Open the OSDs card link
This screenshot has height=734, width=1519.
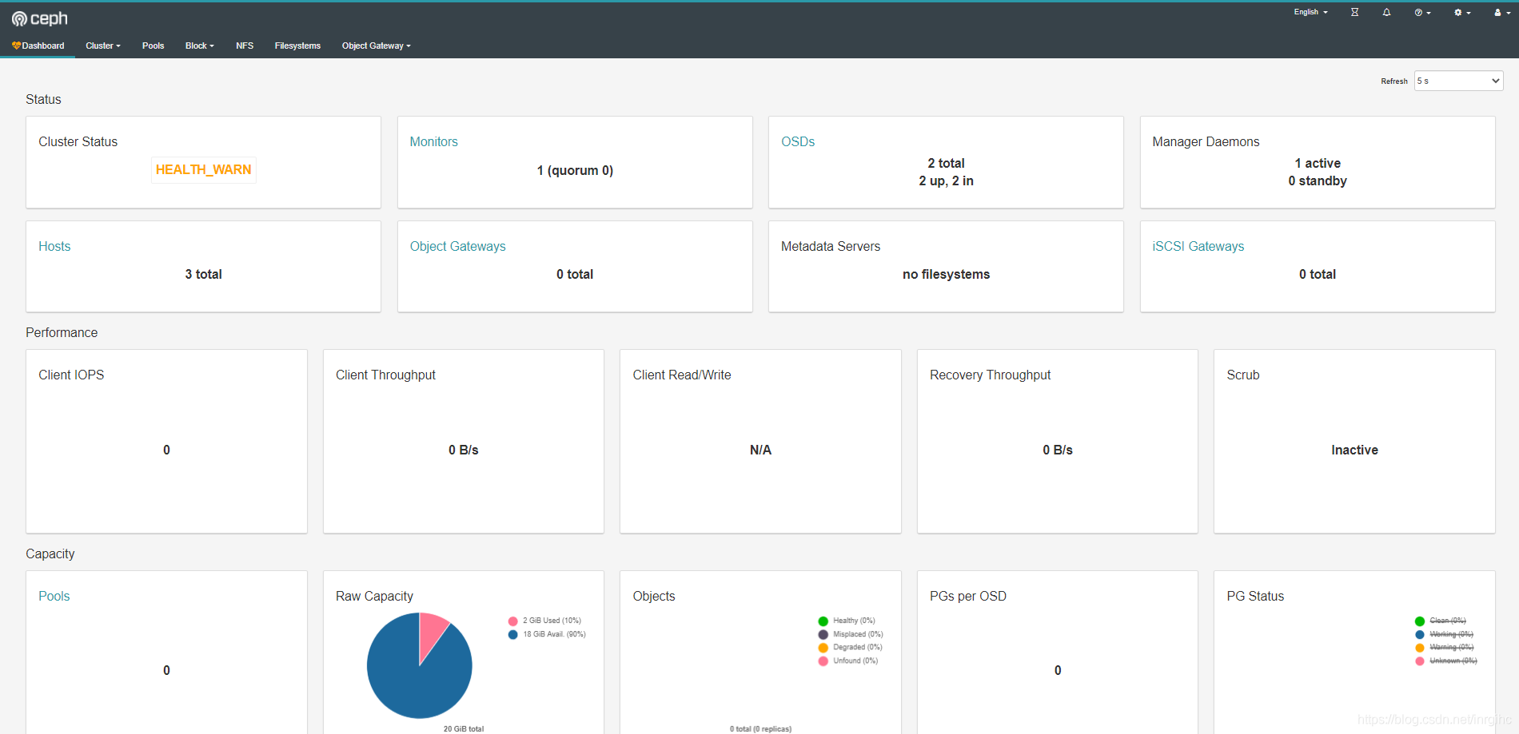click(797, 141)
